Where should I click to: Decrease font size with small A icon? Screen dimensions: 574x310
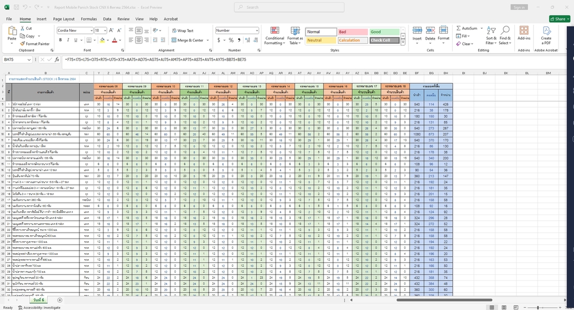pyautogui.click(x=119, y=31)
